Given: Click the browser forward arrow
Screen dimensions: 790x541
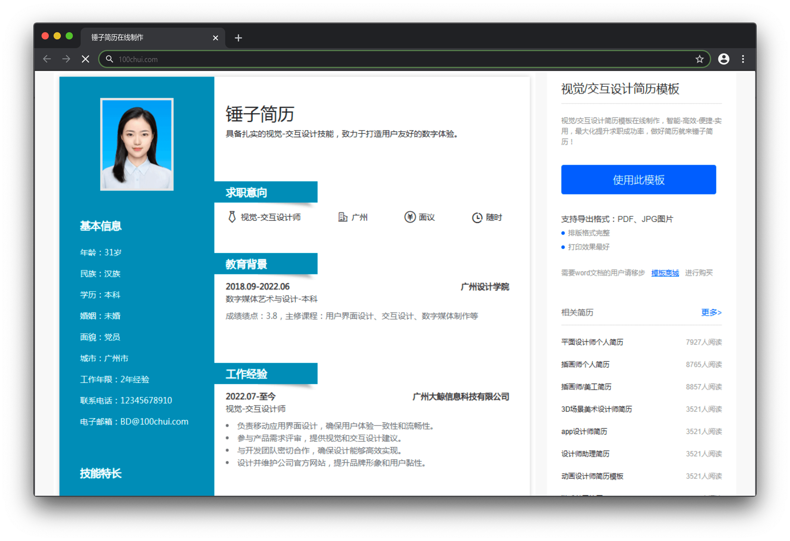Looking at the screenshot, I should [x=66, y=59].
